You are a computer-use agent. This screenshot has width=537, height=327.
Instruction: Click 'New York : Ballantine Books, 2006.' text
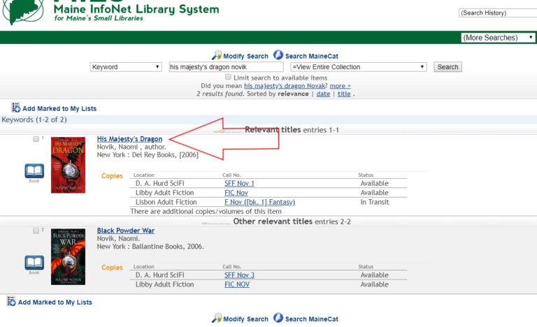[150, 246]
